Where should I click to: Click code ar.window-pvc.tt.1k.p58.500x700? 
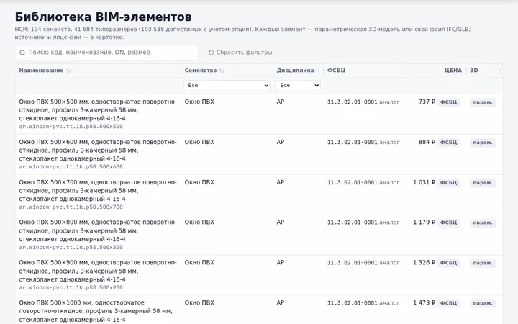coord(71,207)
